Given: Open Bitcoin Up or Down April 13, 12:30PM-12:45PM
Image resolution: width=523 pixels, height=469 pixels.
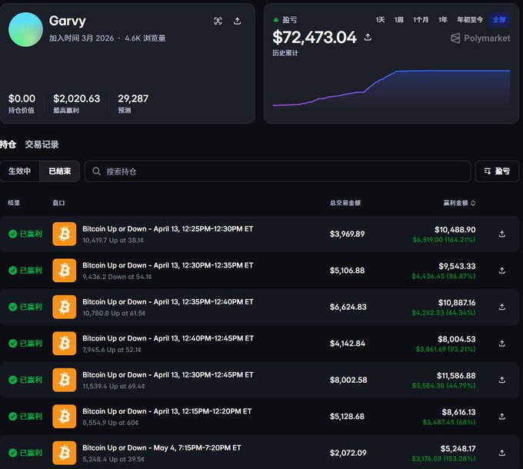Looking at the screenshot, I should click(168, 374).
